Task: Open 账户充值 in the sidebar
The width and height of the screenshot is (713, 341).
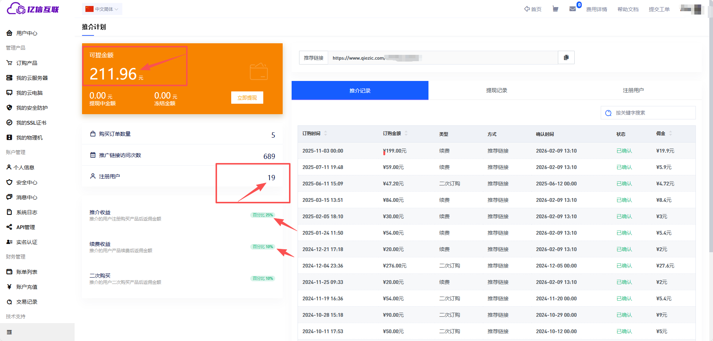Action: [x=26, y=287]
